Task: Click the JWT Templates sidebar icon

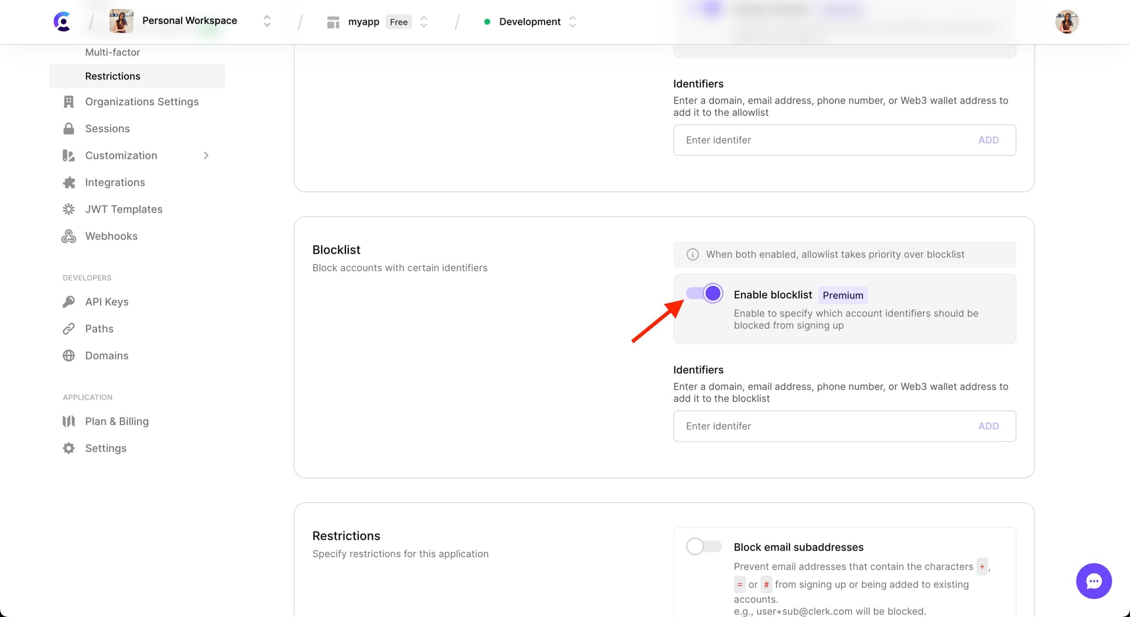Action: pyautogui.click(x=70, y=209)
